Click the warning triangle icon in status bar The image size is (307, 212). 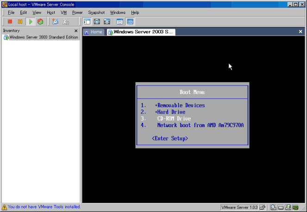click(x=4, y=207)
